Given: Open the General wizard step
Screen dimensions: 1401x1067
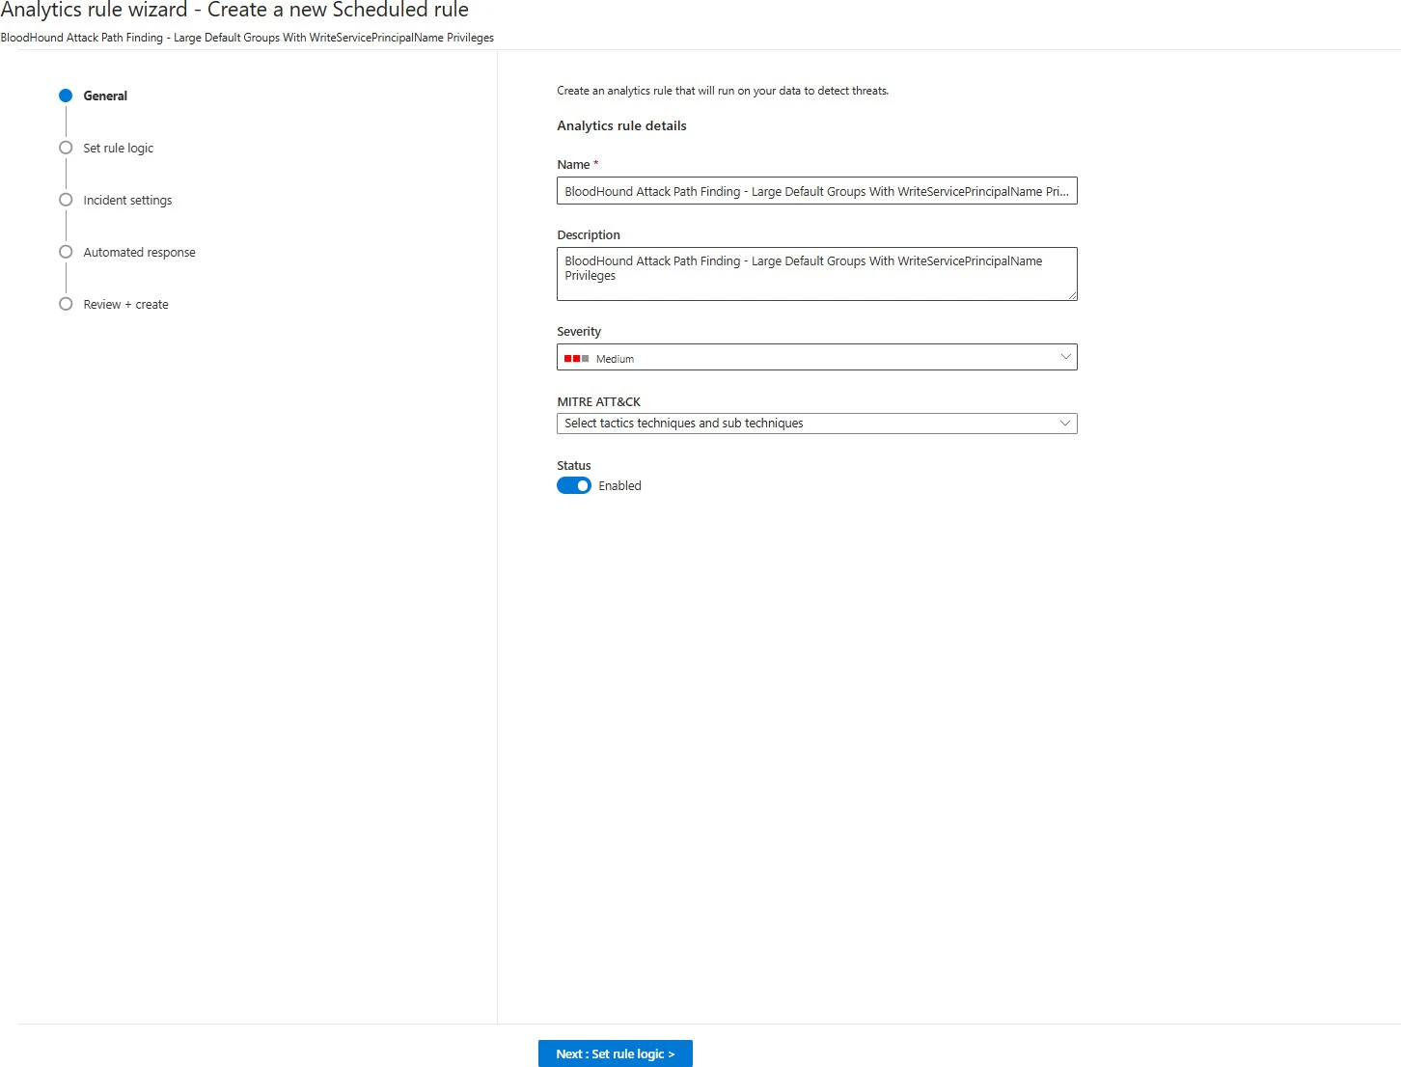Looking at the screenshot, I should [x=105, y=96].
